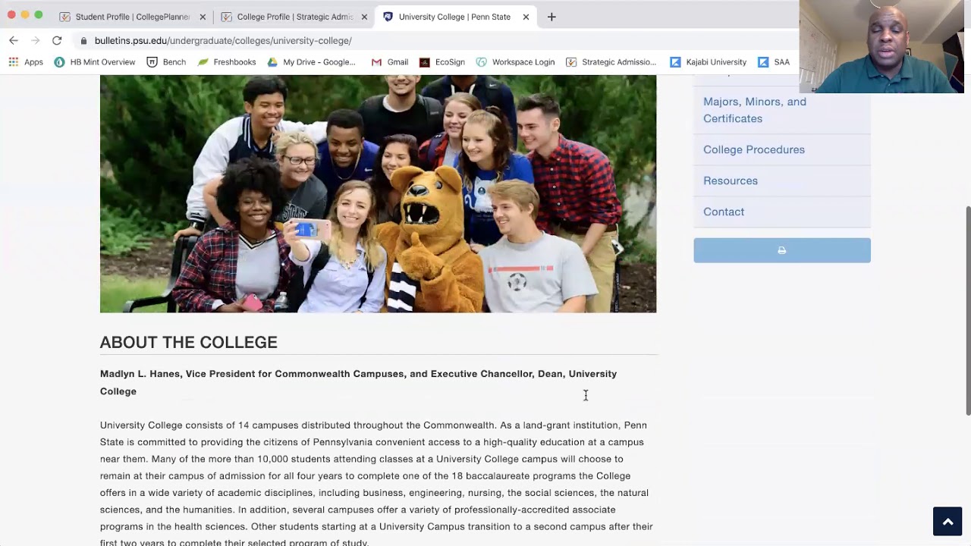Click the Madlyn L. Hanes dean line
This screenshot has height=546, width=971.
point(358,382)
